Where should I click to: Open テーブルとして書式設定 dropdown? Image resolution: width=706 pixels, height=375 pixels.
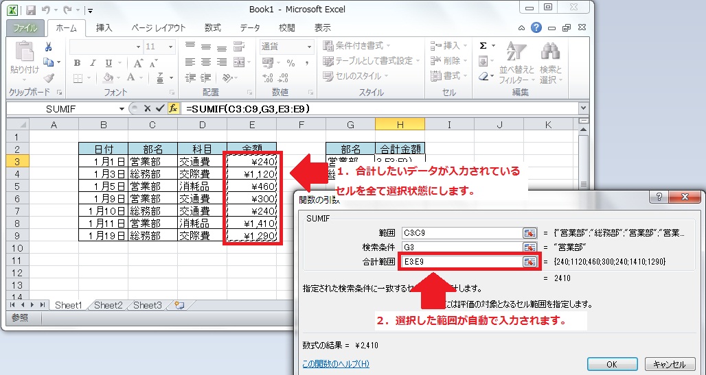(372, 61)
